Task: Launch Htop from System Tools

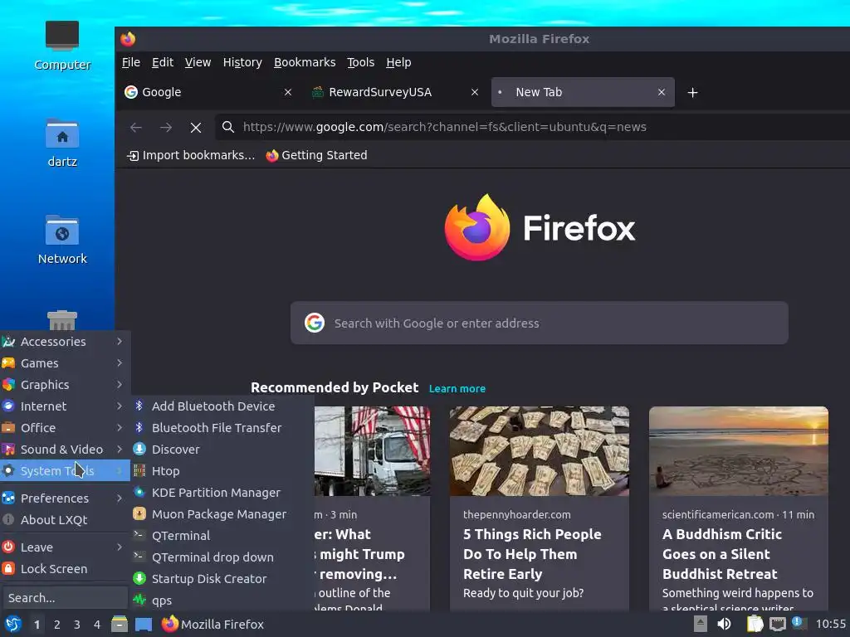Action: 222,471
